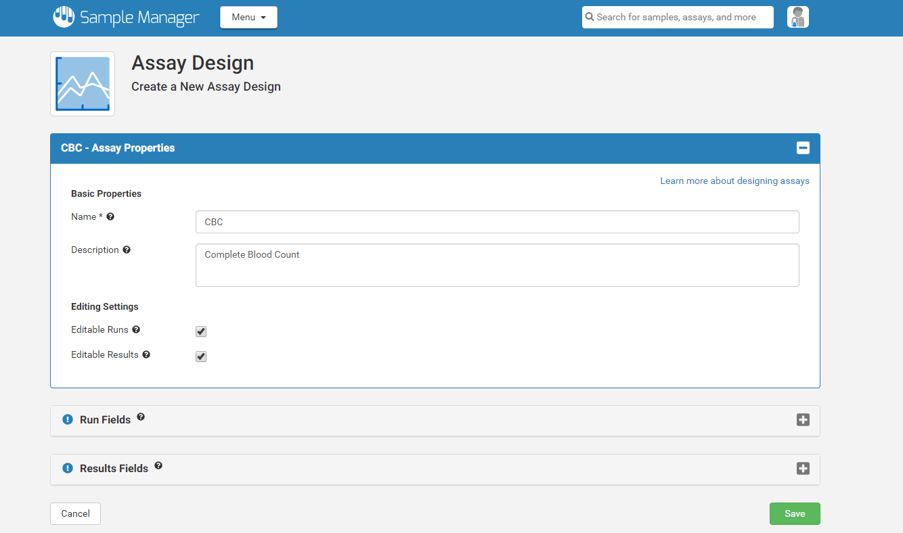Click the search magnifier icon
Viewport: 903px width, 533px height.
tap(590, 17)
